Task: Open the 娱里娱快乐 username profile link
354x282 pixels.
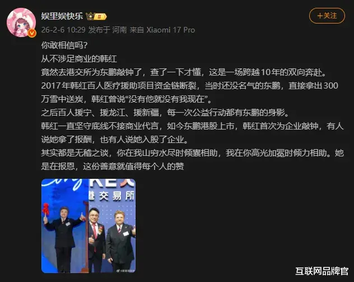Action: tap(62, 16)
